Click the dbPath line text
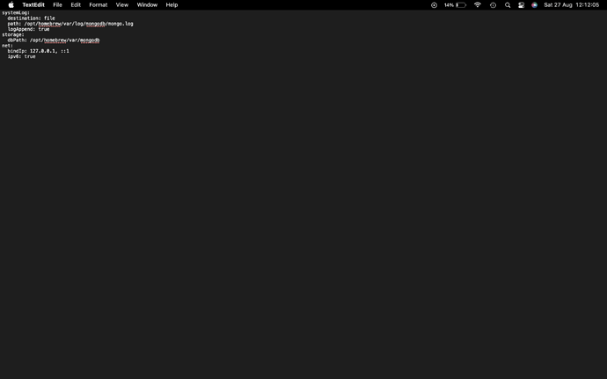 (x=54, y=40)
